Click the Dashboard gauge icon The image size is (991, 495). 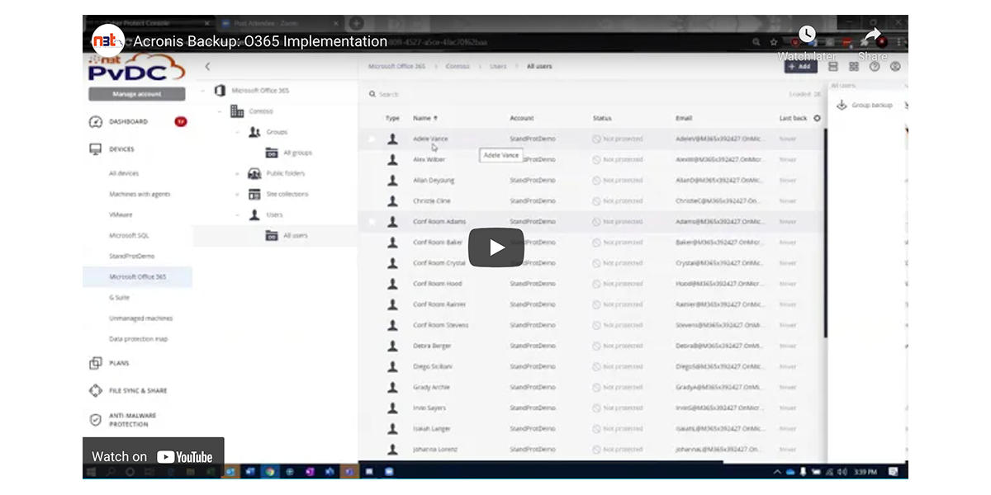pyautogui.click(x=95, y=122)
